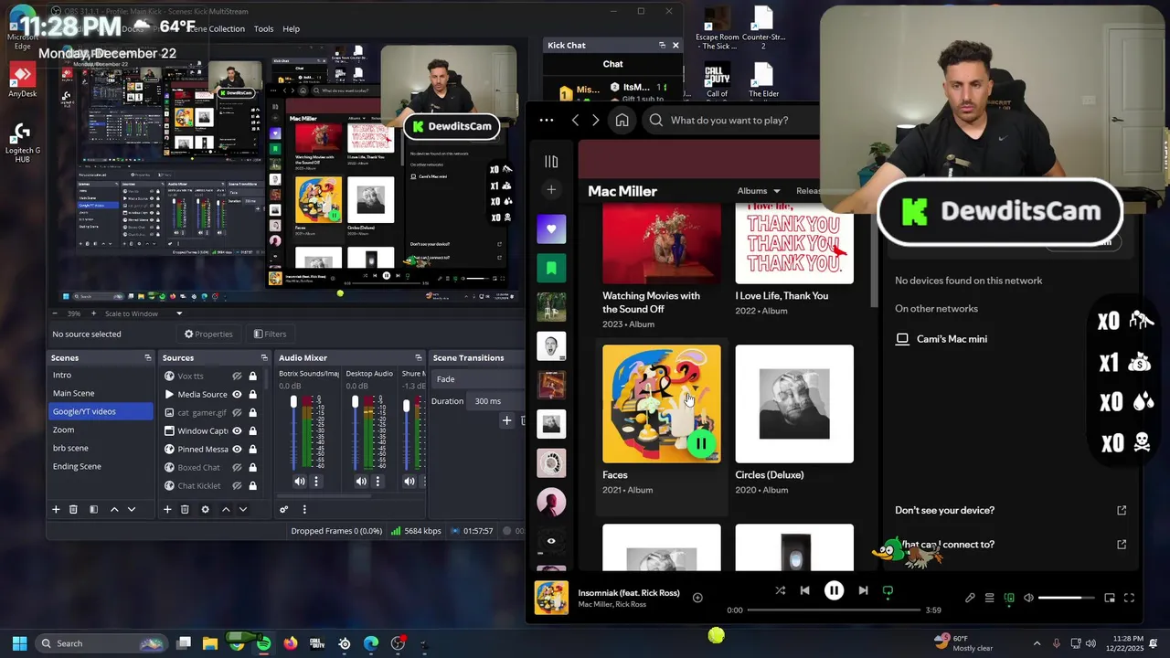Open OBS preview scale dropdown
This screenshot has height=658, width=1170.
point(142,313)
